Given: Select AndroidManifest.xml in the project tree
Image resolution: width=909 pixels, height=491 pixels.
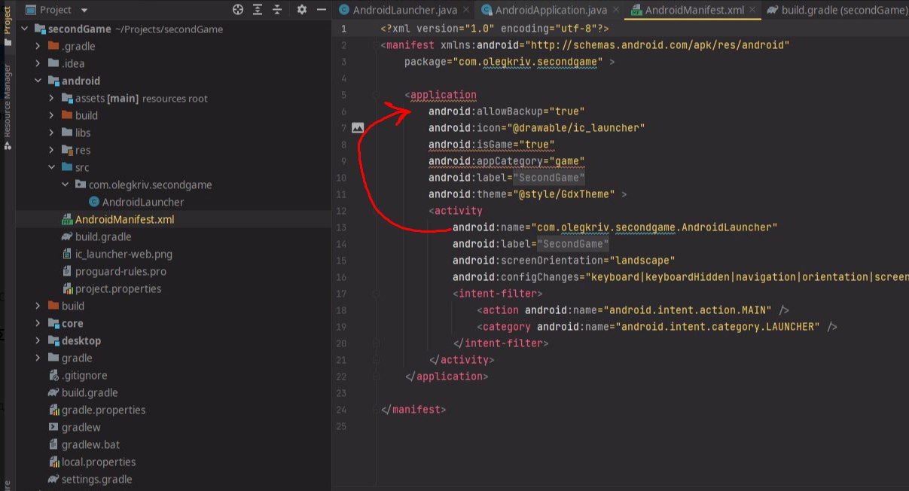Looking at the screenshot, I should [x=125, y=219].
